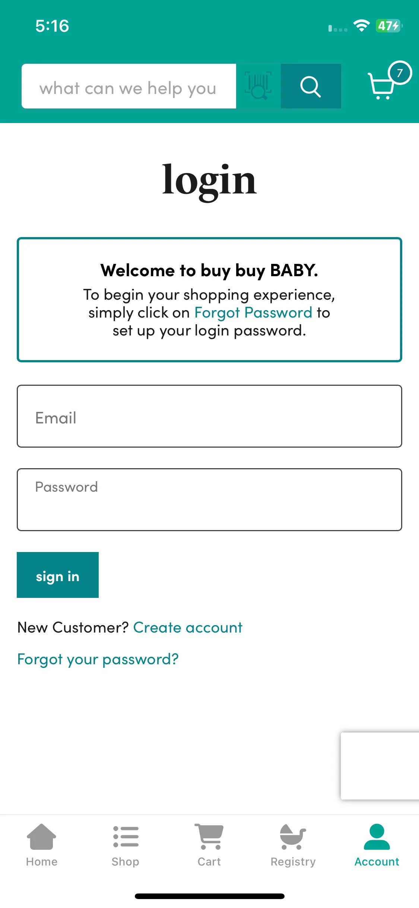The height and width of the screenshot is (908, 419).
Task: Click the Email input field
Action: tap(209, 416)
